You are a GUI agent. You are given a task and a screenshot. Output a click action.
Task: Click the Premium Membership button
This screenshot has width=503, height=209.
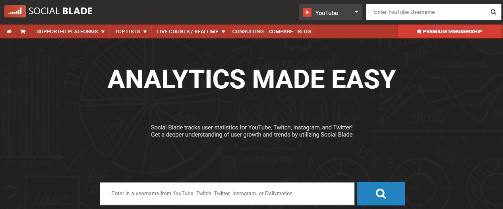(x=449, y=32)
